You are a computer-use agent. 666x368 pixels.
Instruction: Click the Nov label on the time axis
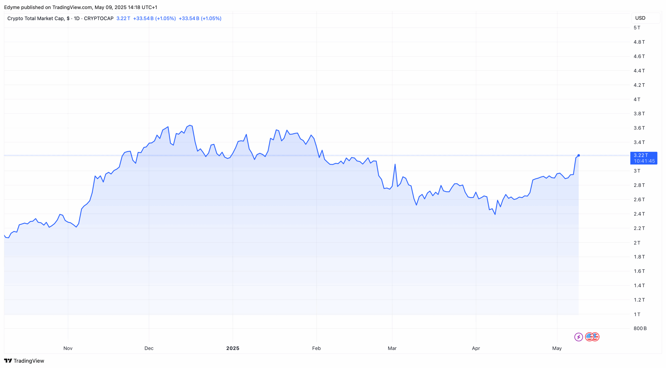click(68, 348)
